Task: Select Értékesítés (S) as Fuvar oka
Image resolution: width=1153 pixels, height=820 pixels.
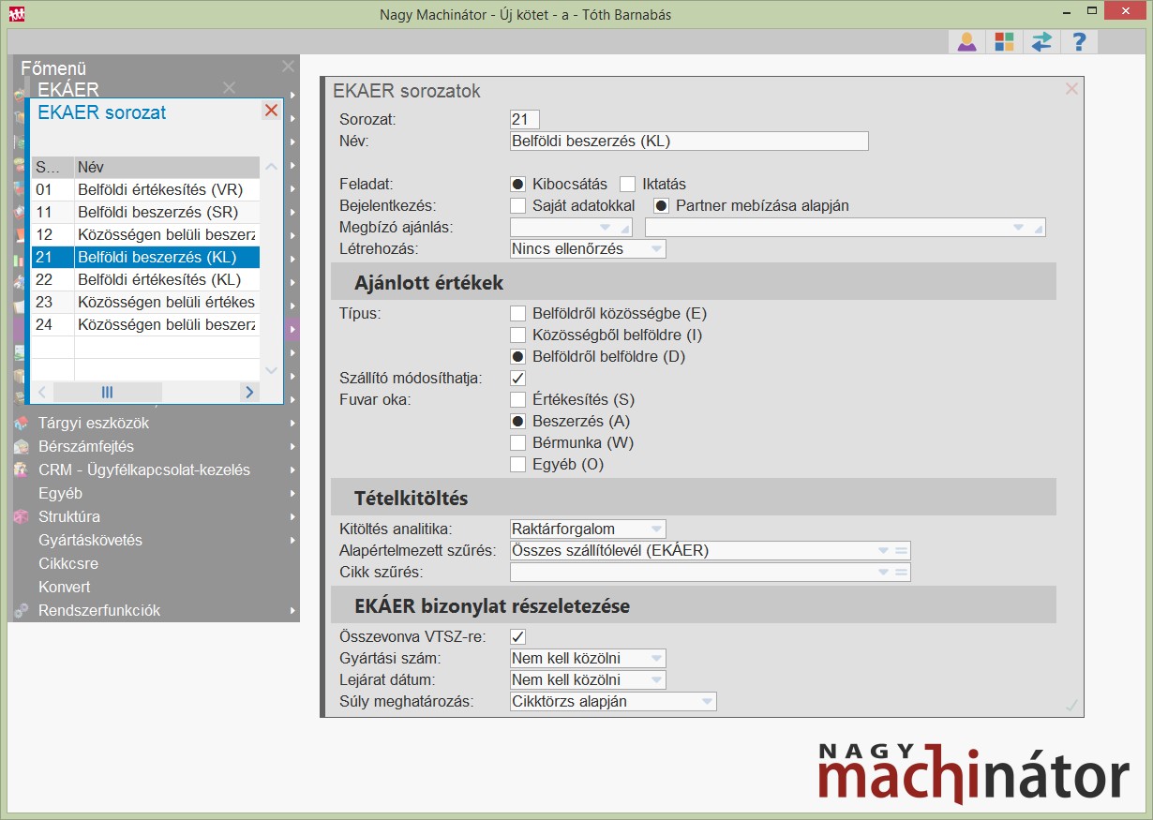Action: tap(517, 399)
